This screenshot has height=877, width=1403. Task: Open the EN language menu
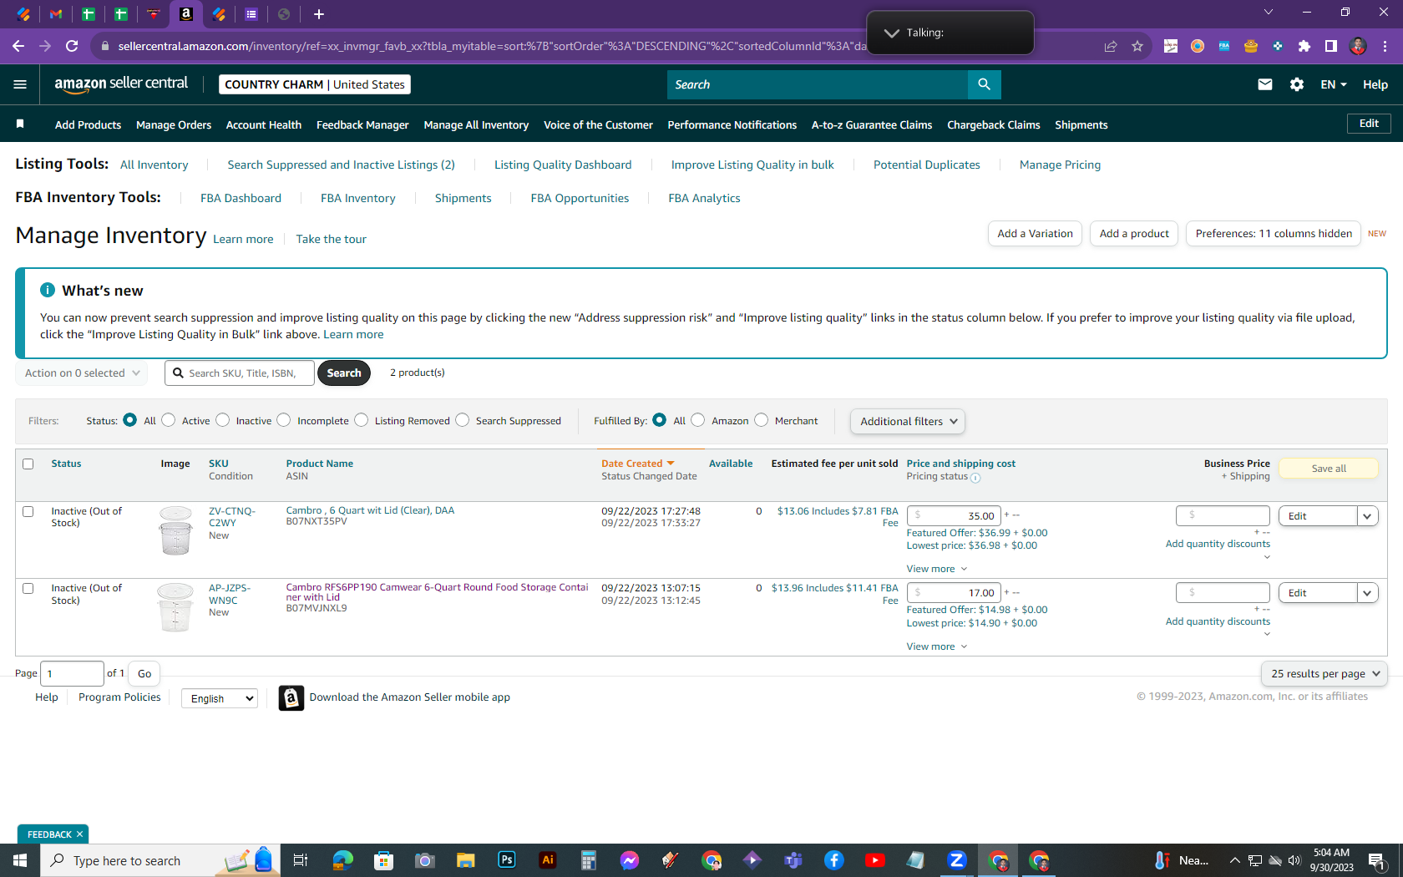(x=1334, y=84)
